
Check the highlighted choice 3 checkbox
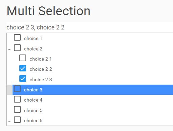coord(17,89)
